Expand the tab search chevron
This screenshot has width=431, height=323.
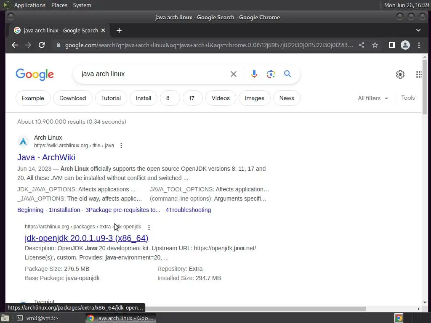point(418,30)
